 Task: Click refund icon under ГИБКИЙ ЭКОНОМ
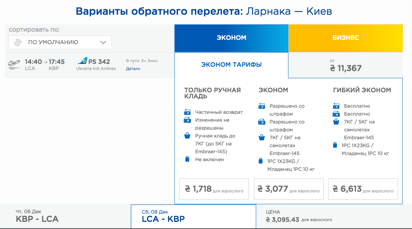pos(336,106)
